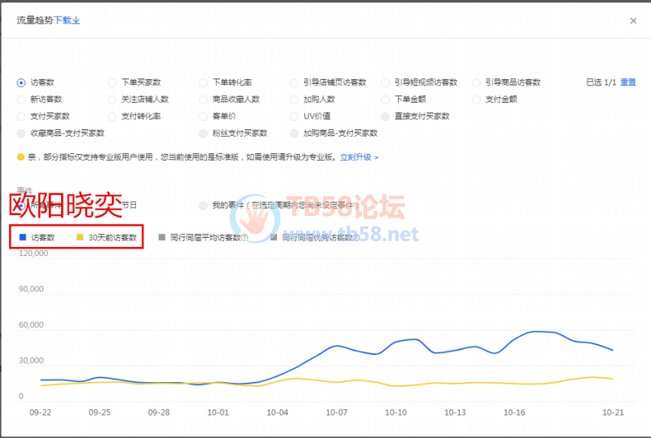
Task: Click the 120,000 y-axis value
Action: point(33,253)
